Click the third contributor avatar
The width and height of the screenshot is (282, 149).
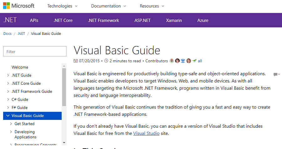coord(183,61)
